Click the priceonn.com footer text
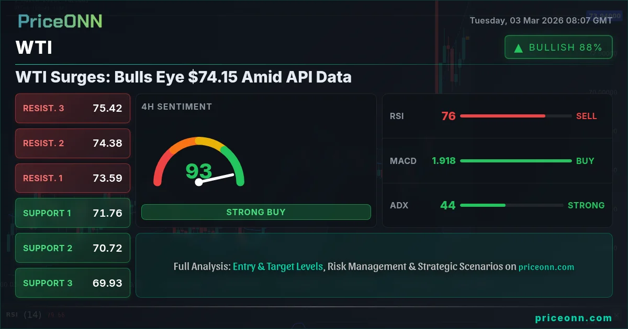Image resolution: width=628 pixels, height=329 pixels. [574, 318]
